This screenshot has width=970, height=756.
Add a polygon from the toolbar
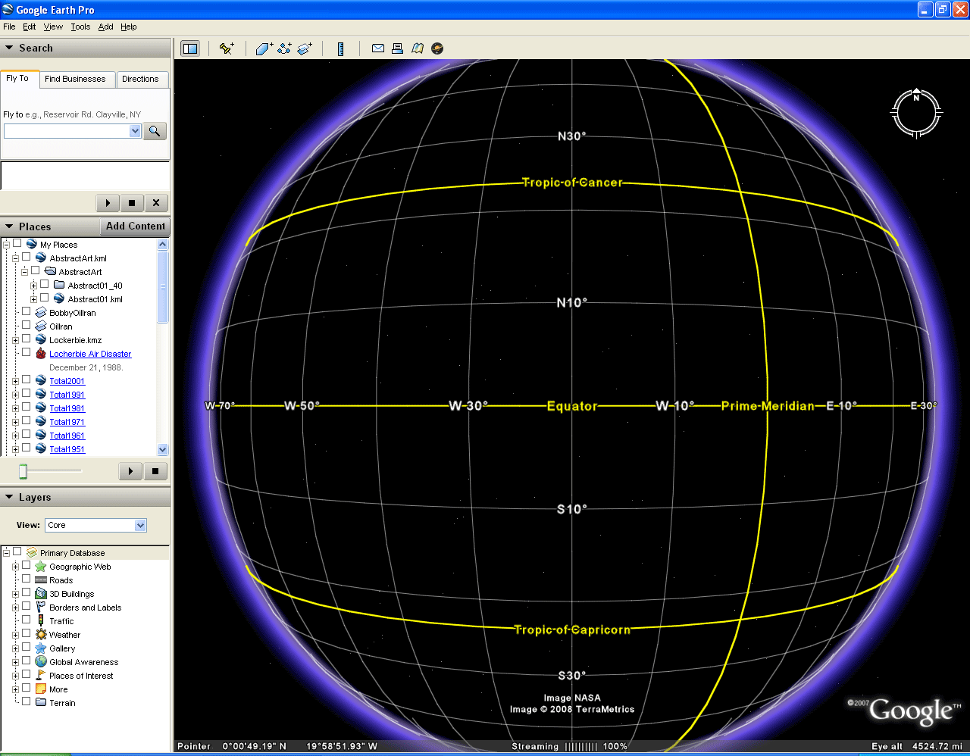click(264, 48)
